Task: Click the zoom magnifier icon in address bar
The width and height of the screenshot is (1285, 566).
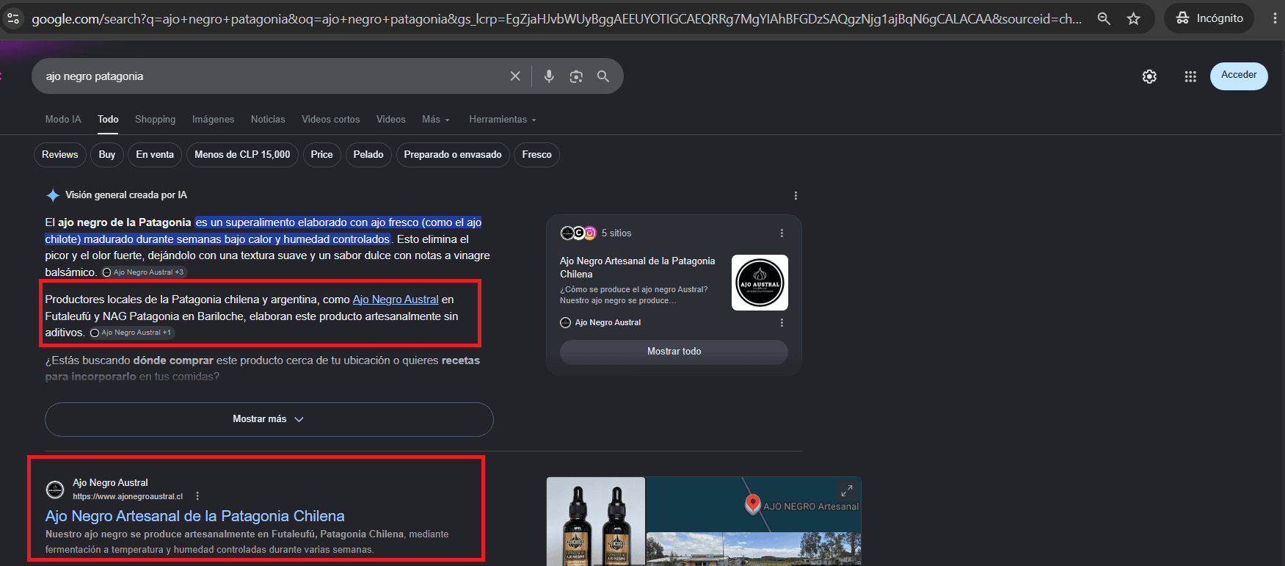Action: tap(1104, 18)
